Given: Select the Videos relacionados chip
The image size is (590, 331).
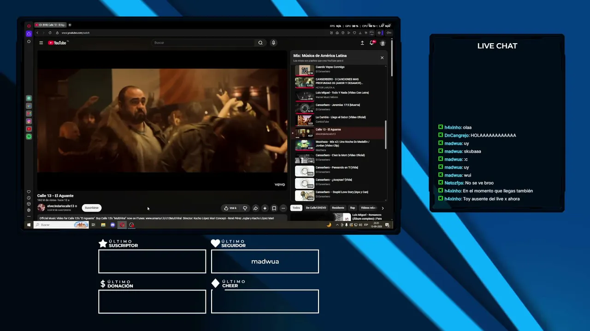Looking at the screenshot, I should 368,208.
